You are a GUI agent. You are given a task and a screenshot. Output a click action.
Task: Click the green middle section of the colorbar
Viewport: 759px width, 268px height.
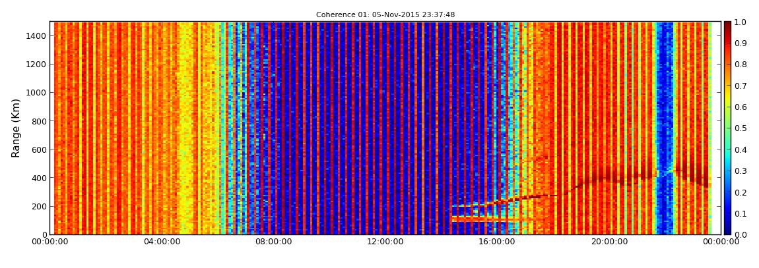[x=729, y=128]
